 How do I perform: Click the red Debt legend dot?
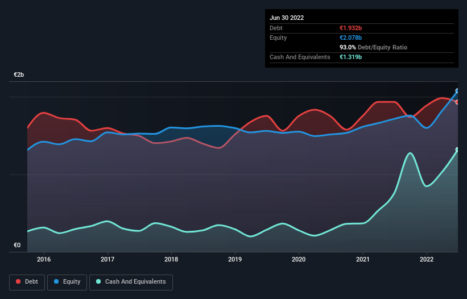coord(19,281)
